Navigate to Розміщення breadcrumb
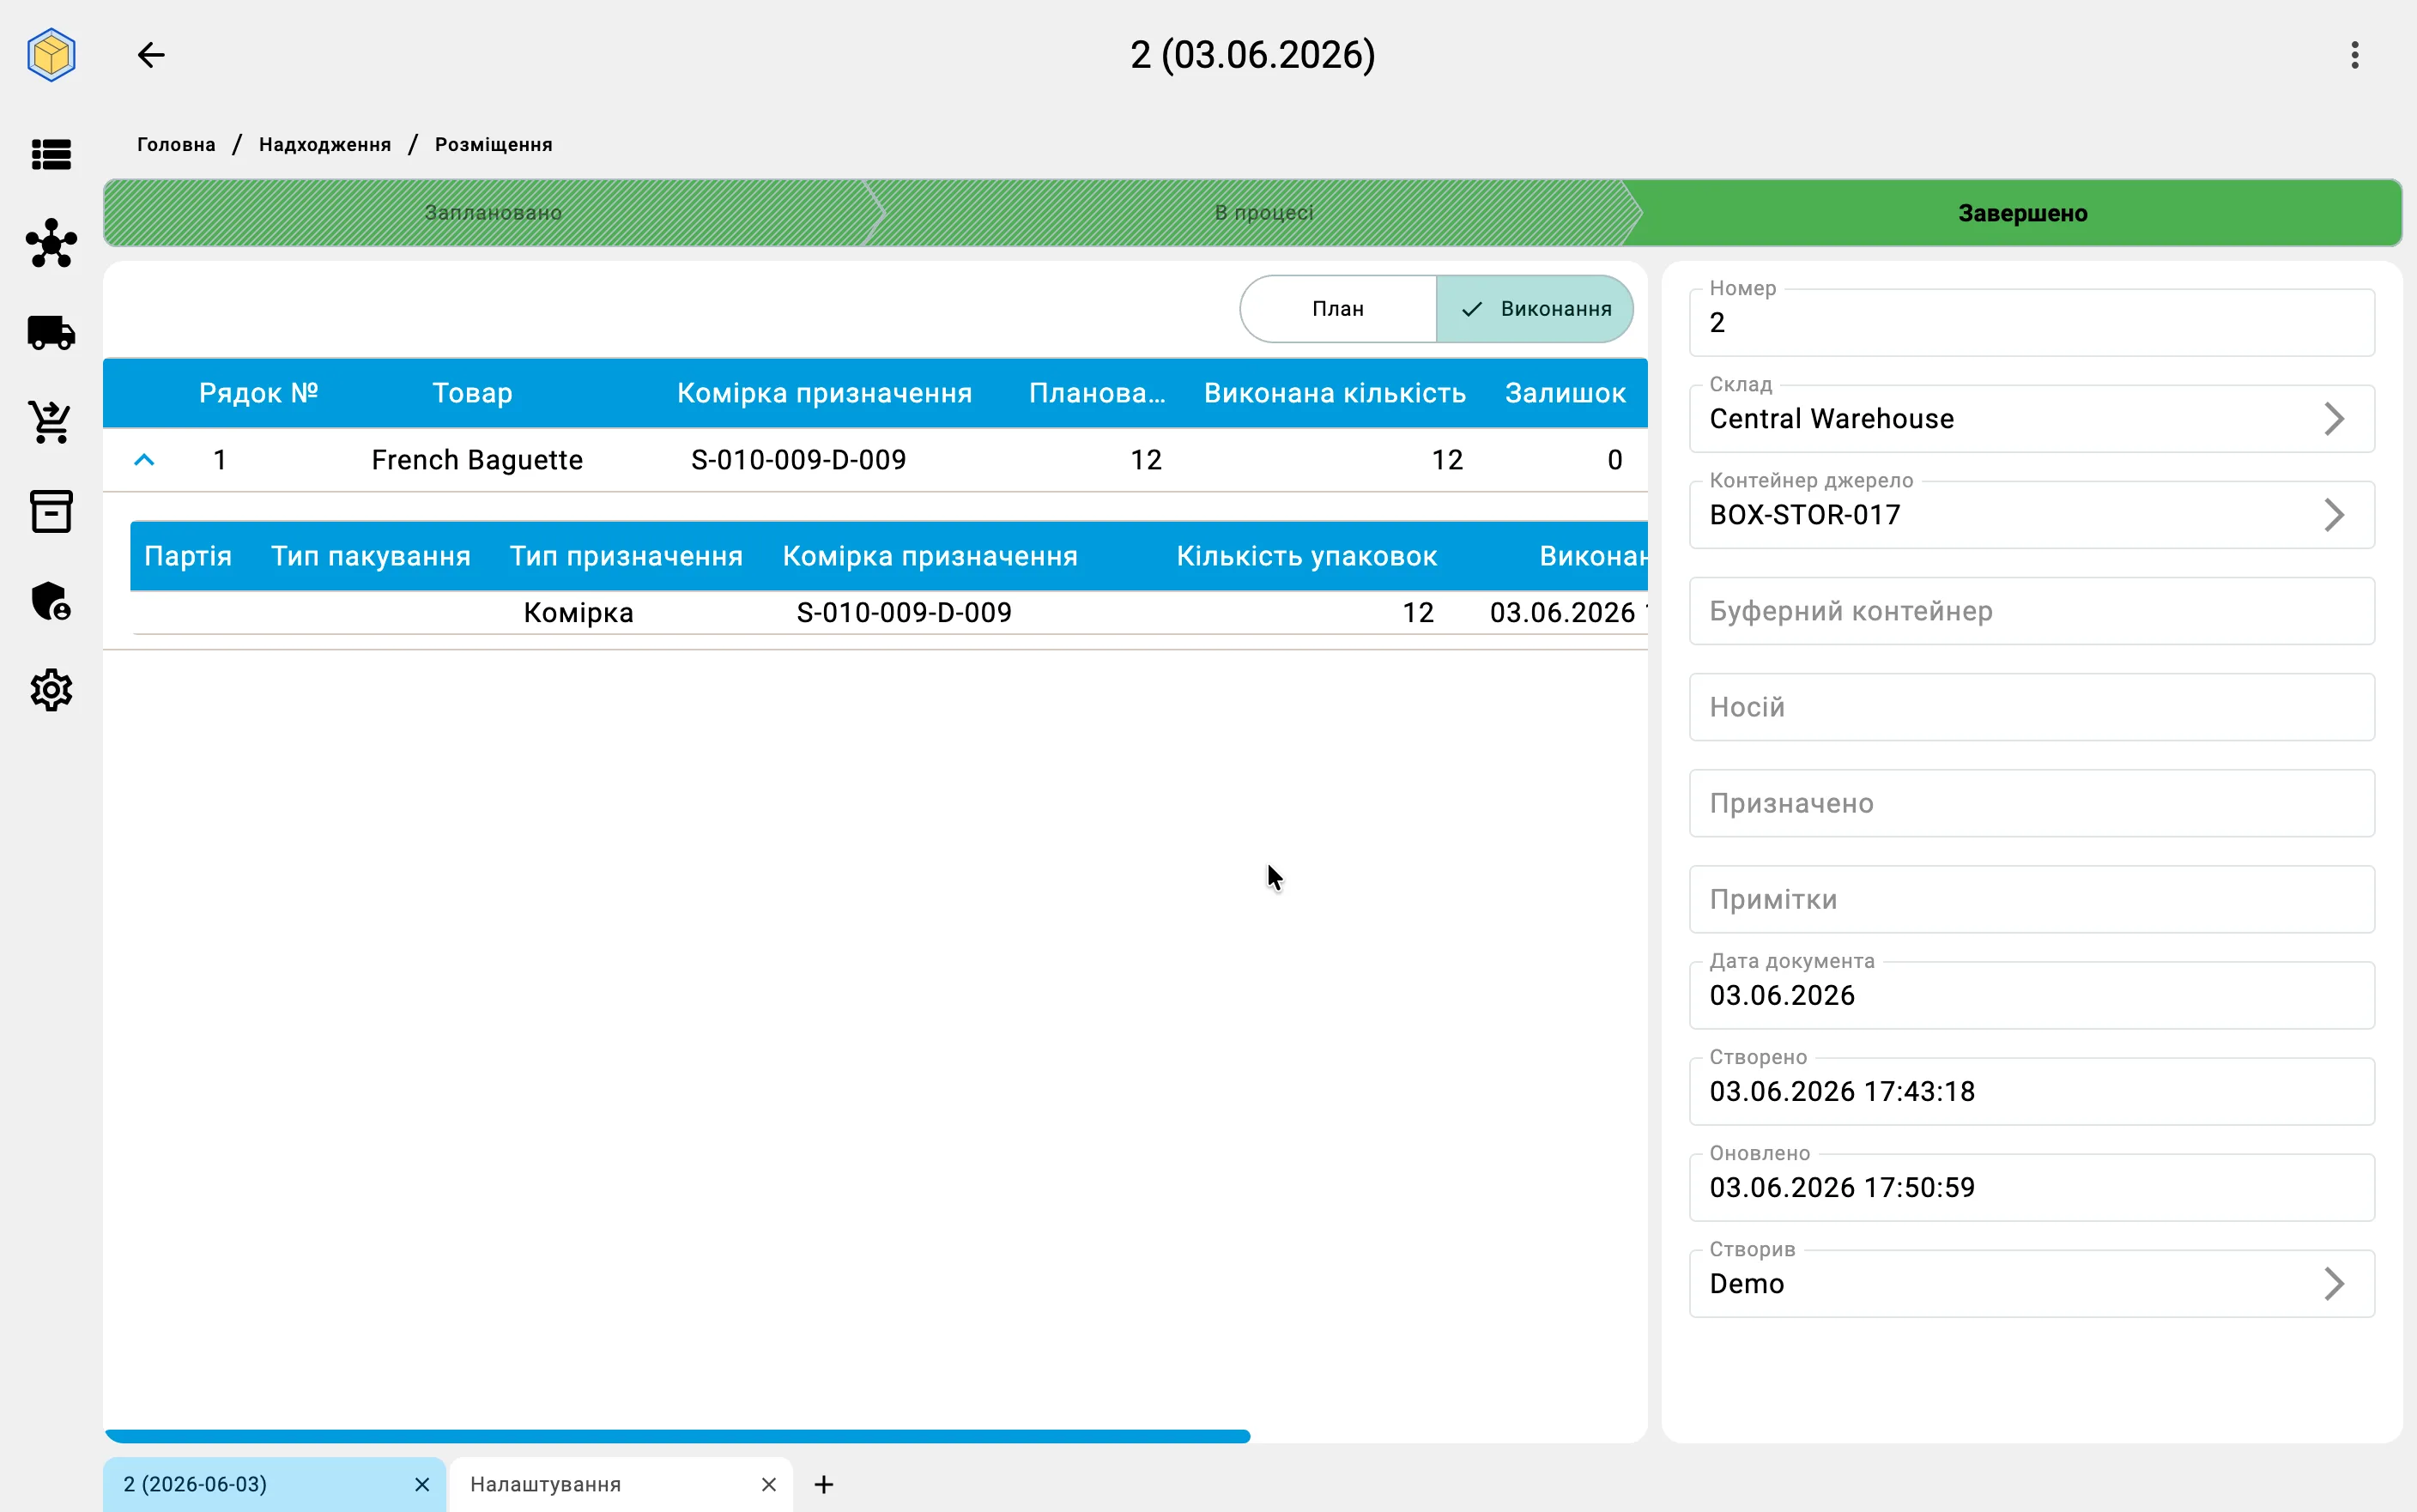Image resolution: width=2417 pixels, height=1512 pixels. pyautogui.click(x=494, y=144)
